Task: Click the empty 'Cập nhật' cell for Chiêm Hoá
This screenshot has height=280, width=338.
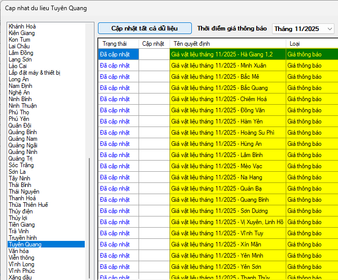Action: [154, 99]
